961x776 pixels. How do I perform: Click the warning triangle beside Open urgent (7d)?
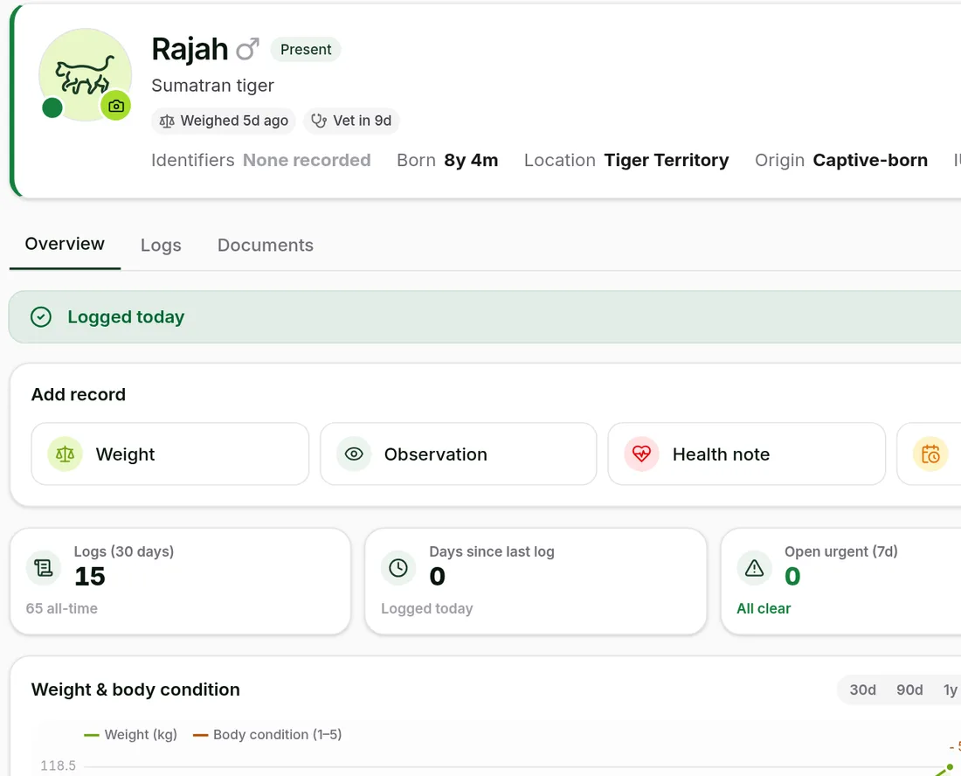tap(755, 568)
